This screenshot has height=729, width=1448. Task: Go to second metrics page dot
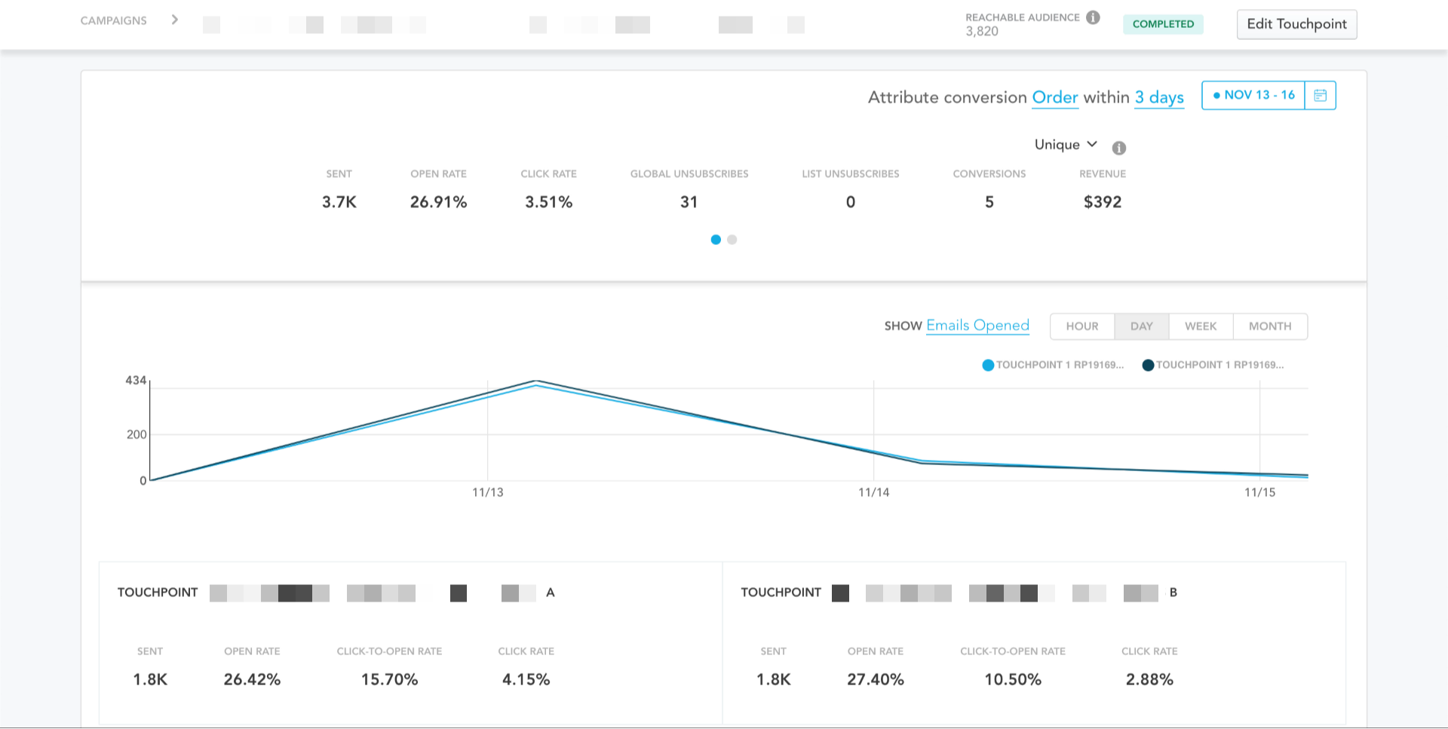[732, 240]
